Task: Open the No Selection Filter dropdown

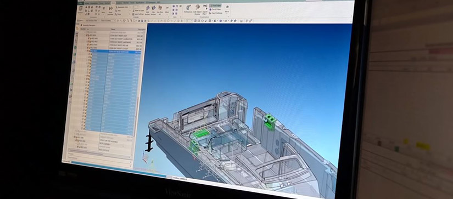Action: pos(92,20)
